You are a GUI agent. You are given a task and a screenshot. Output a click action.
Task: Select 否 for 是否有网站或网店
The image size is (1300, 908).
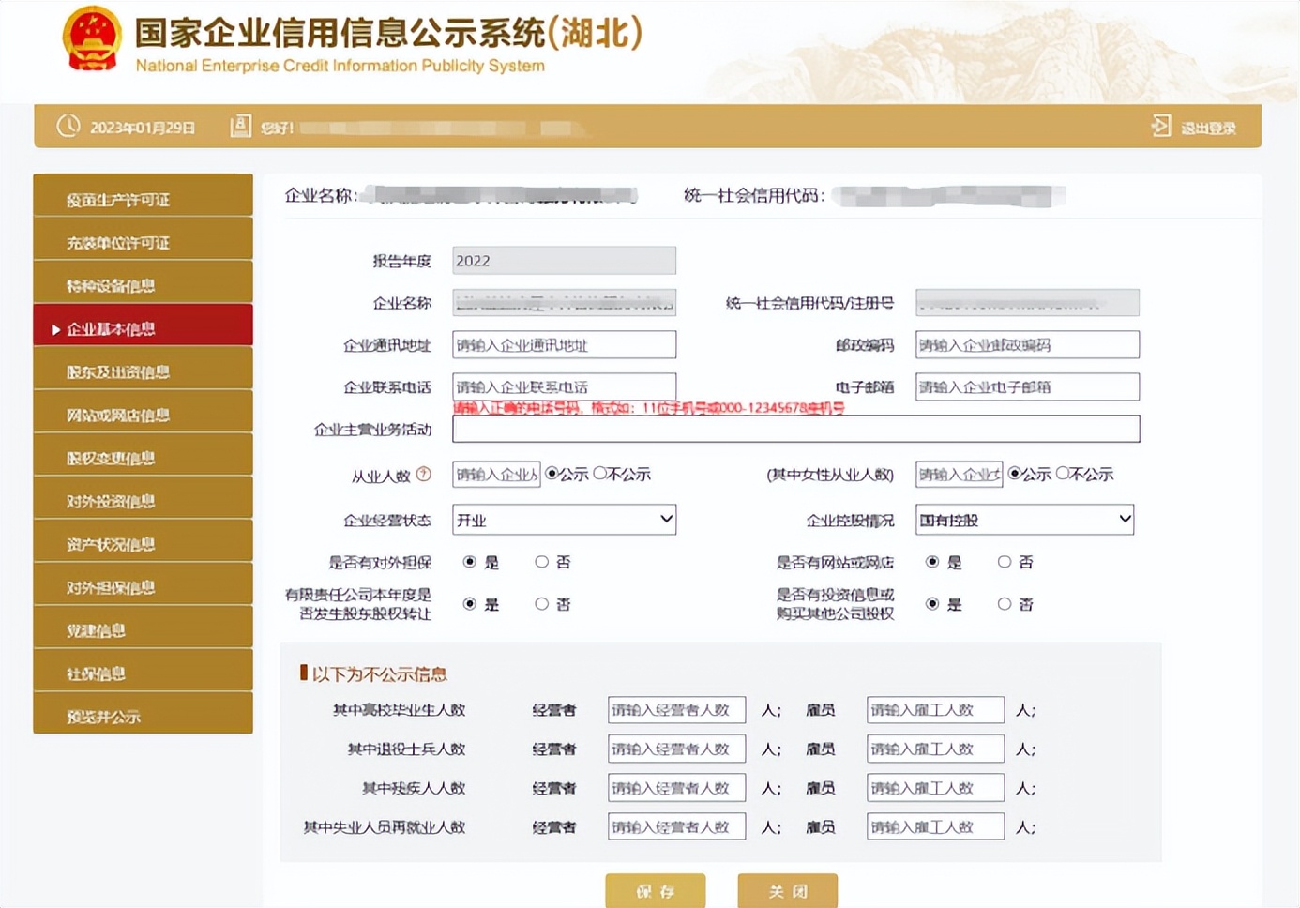click(1004, 561)
